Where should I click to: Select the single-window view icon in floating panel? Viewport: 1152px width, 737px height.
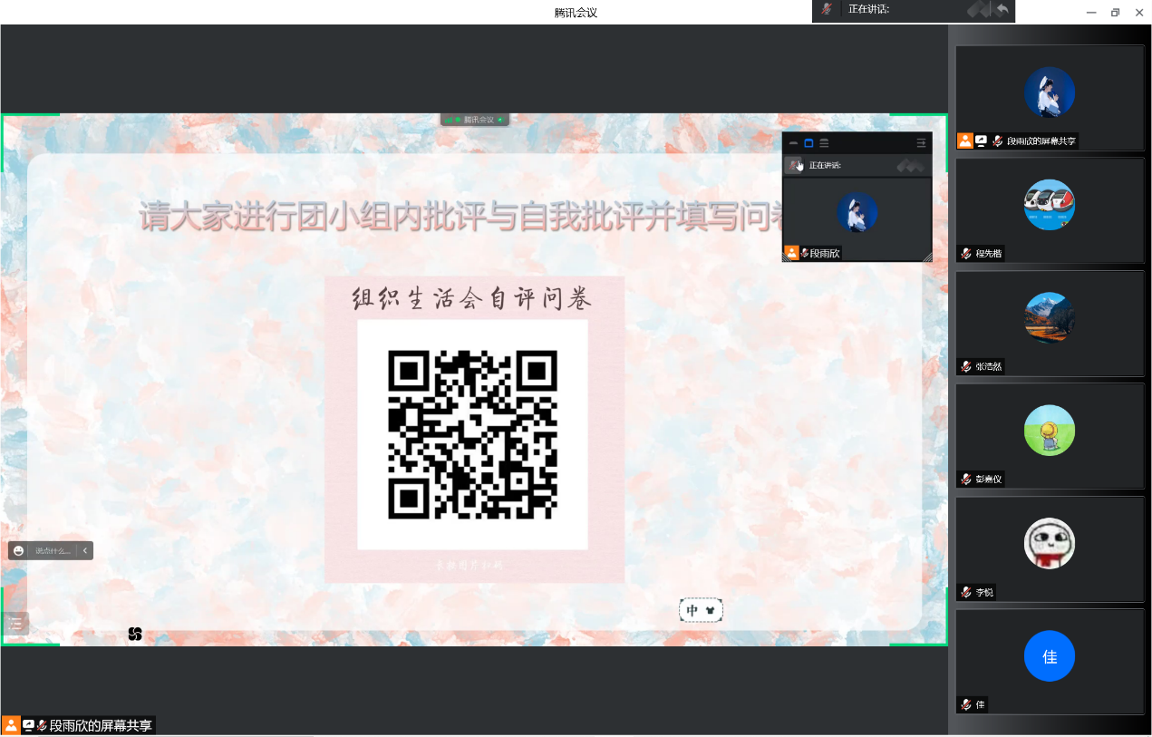(808, 143)
